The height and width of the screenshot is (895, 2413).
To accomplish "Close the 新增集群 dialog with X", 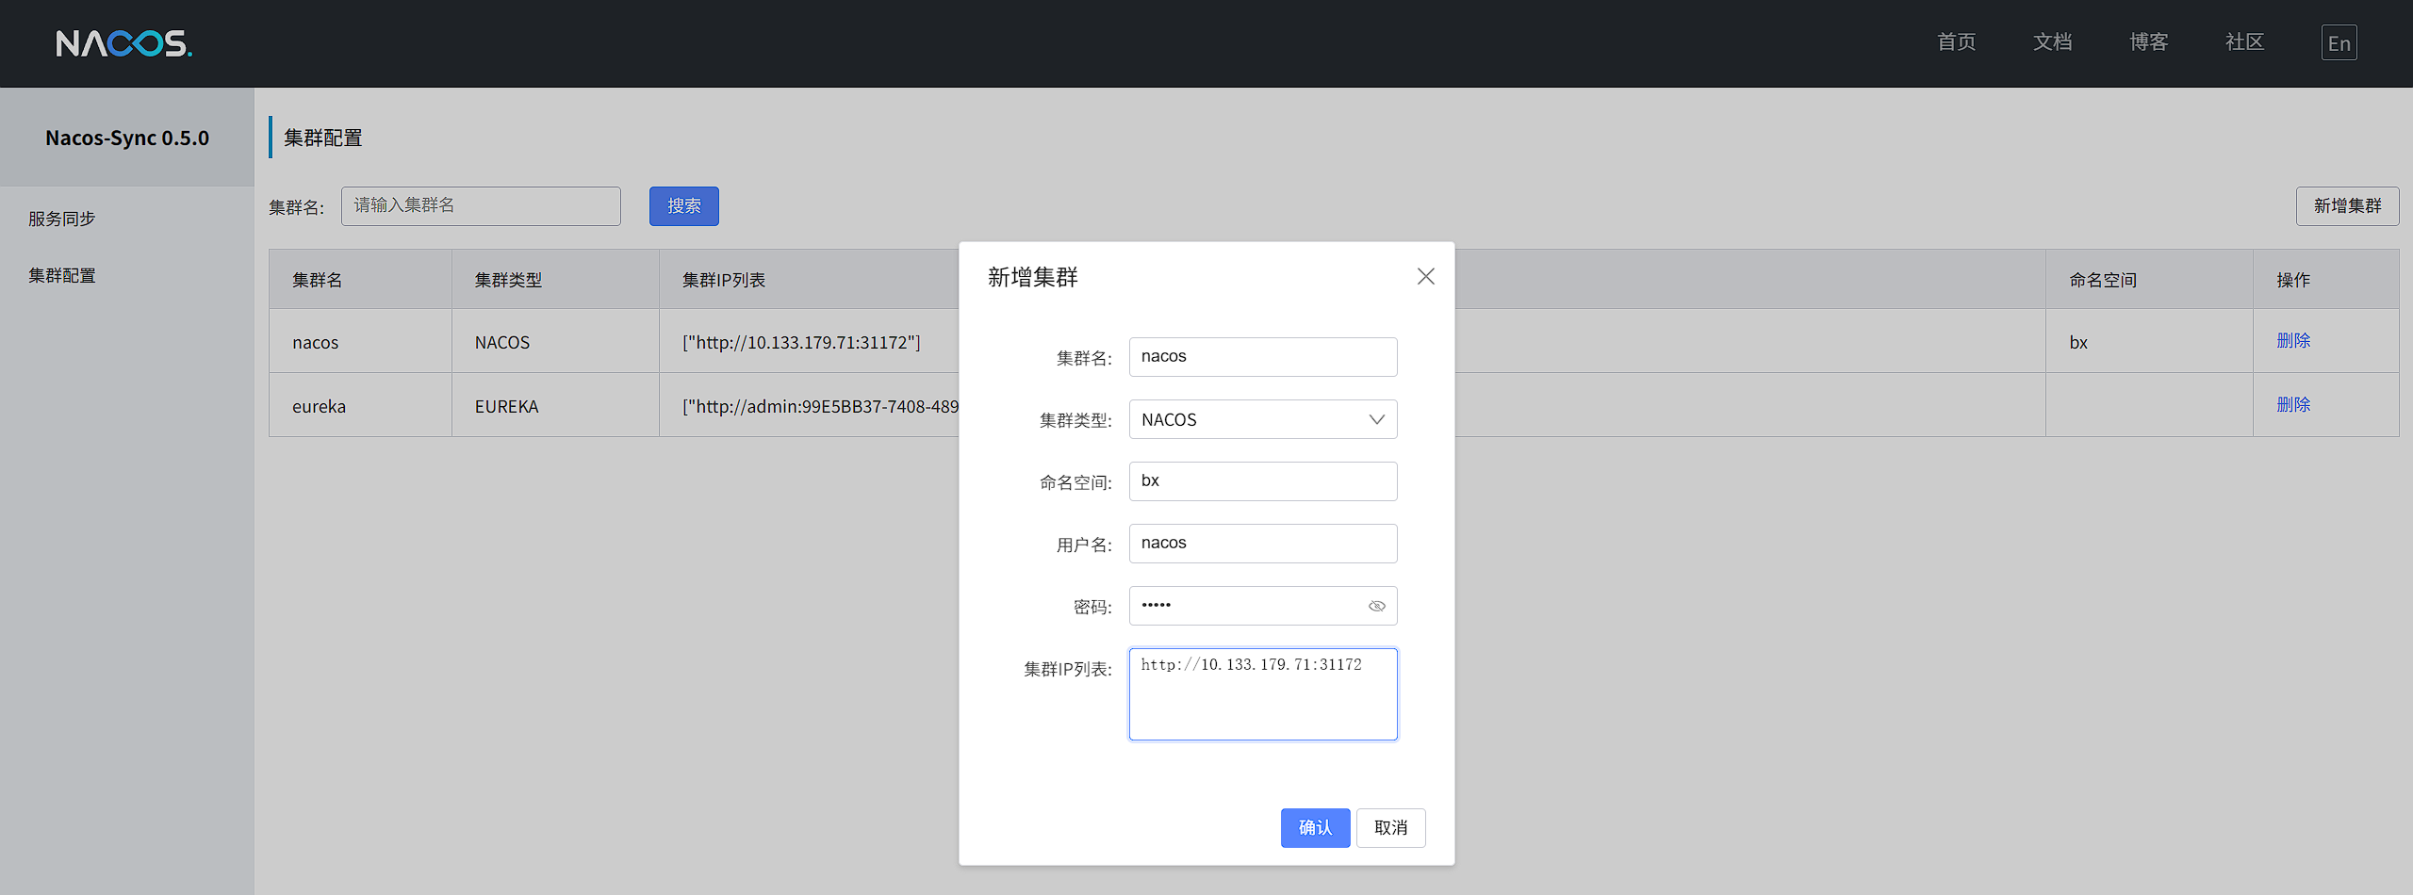I will [x=1425, y=276].
